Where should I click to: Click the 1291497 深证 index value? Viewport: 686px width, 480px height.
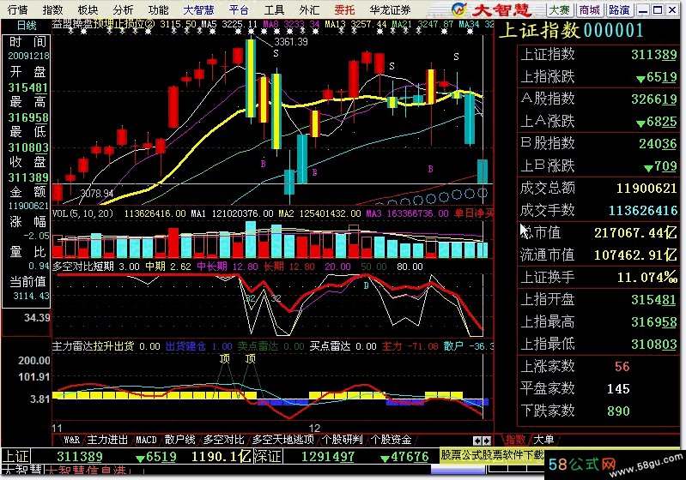point(327,456)
